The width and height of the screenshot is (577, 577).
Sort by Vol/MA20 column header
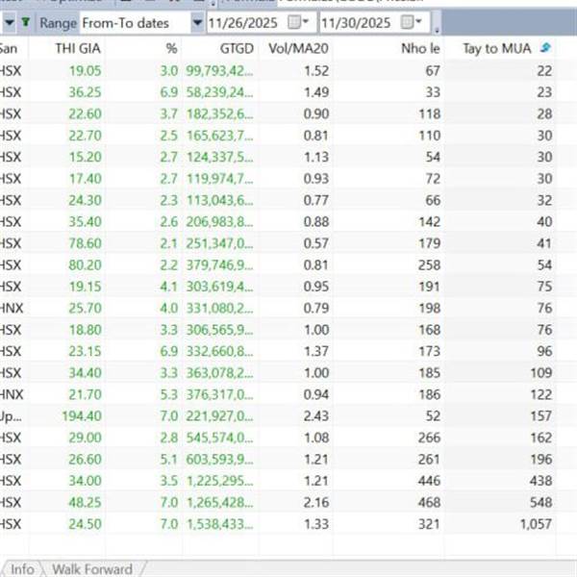(x=298, y=49)
